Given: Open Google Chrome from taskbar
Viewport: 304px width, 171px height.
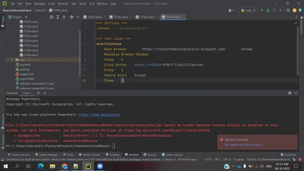Looking at the screenshot, I should tap(65, 166).
